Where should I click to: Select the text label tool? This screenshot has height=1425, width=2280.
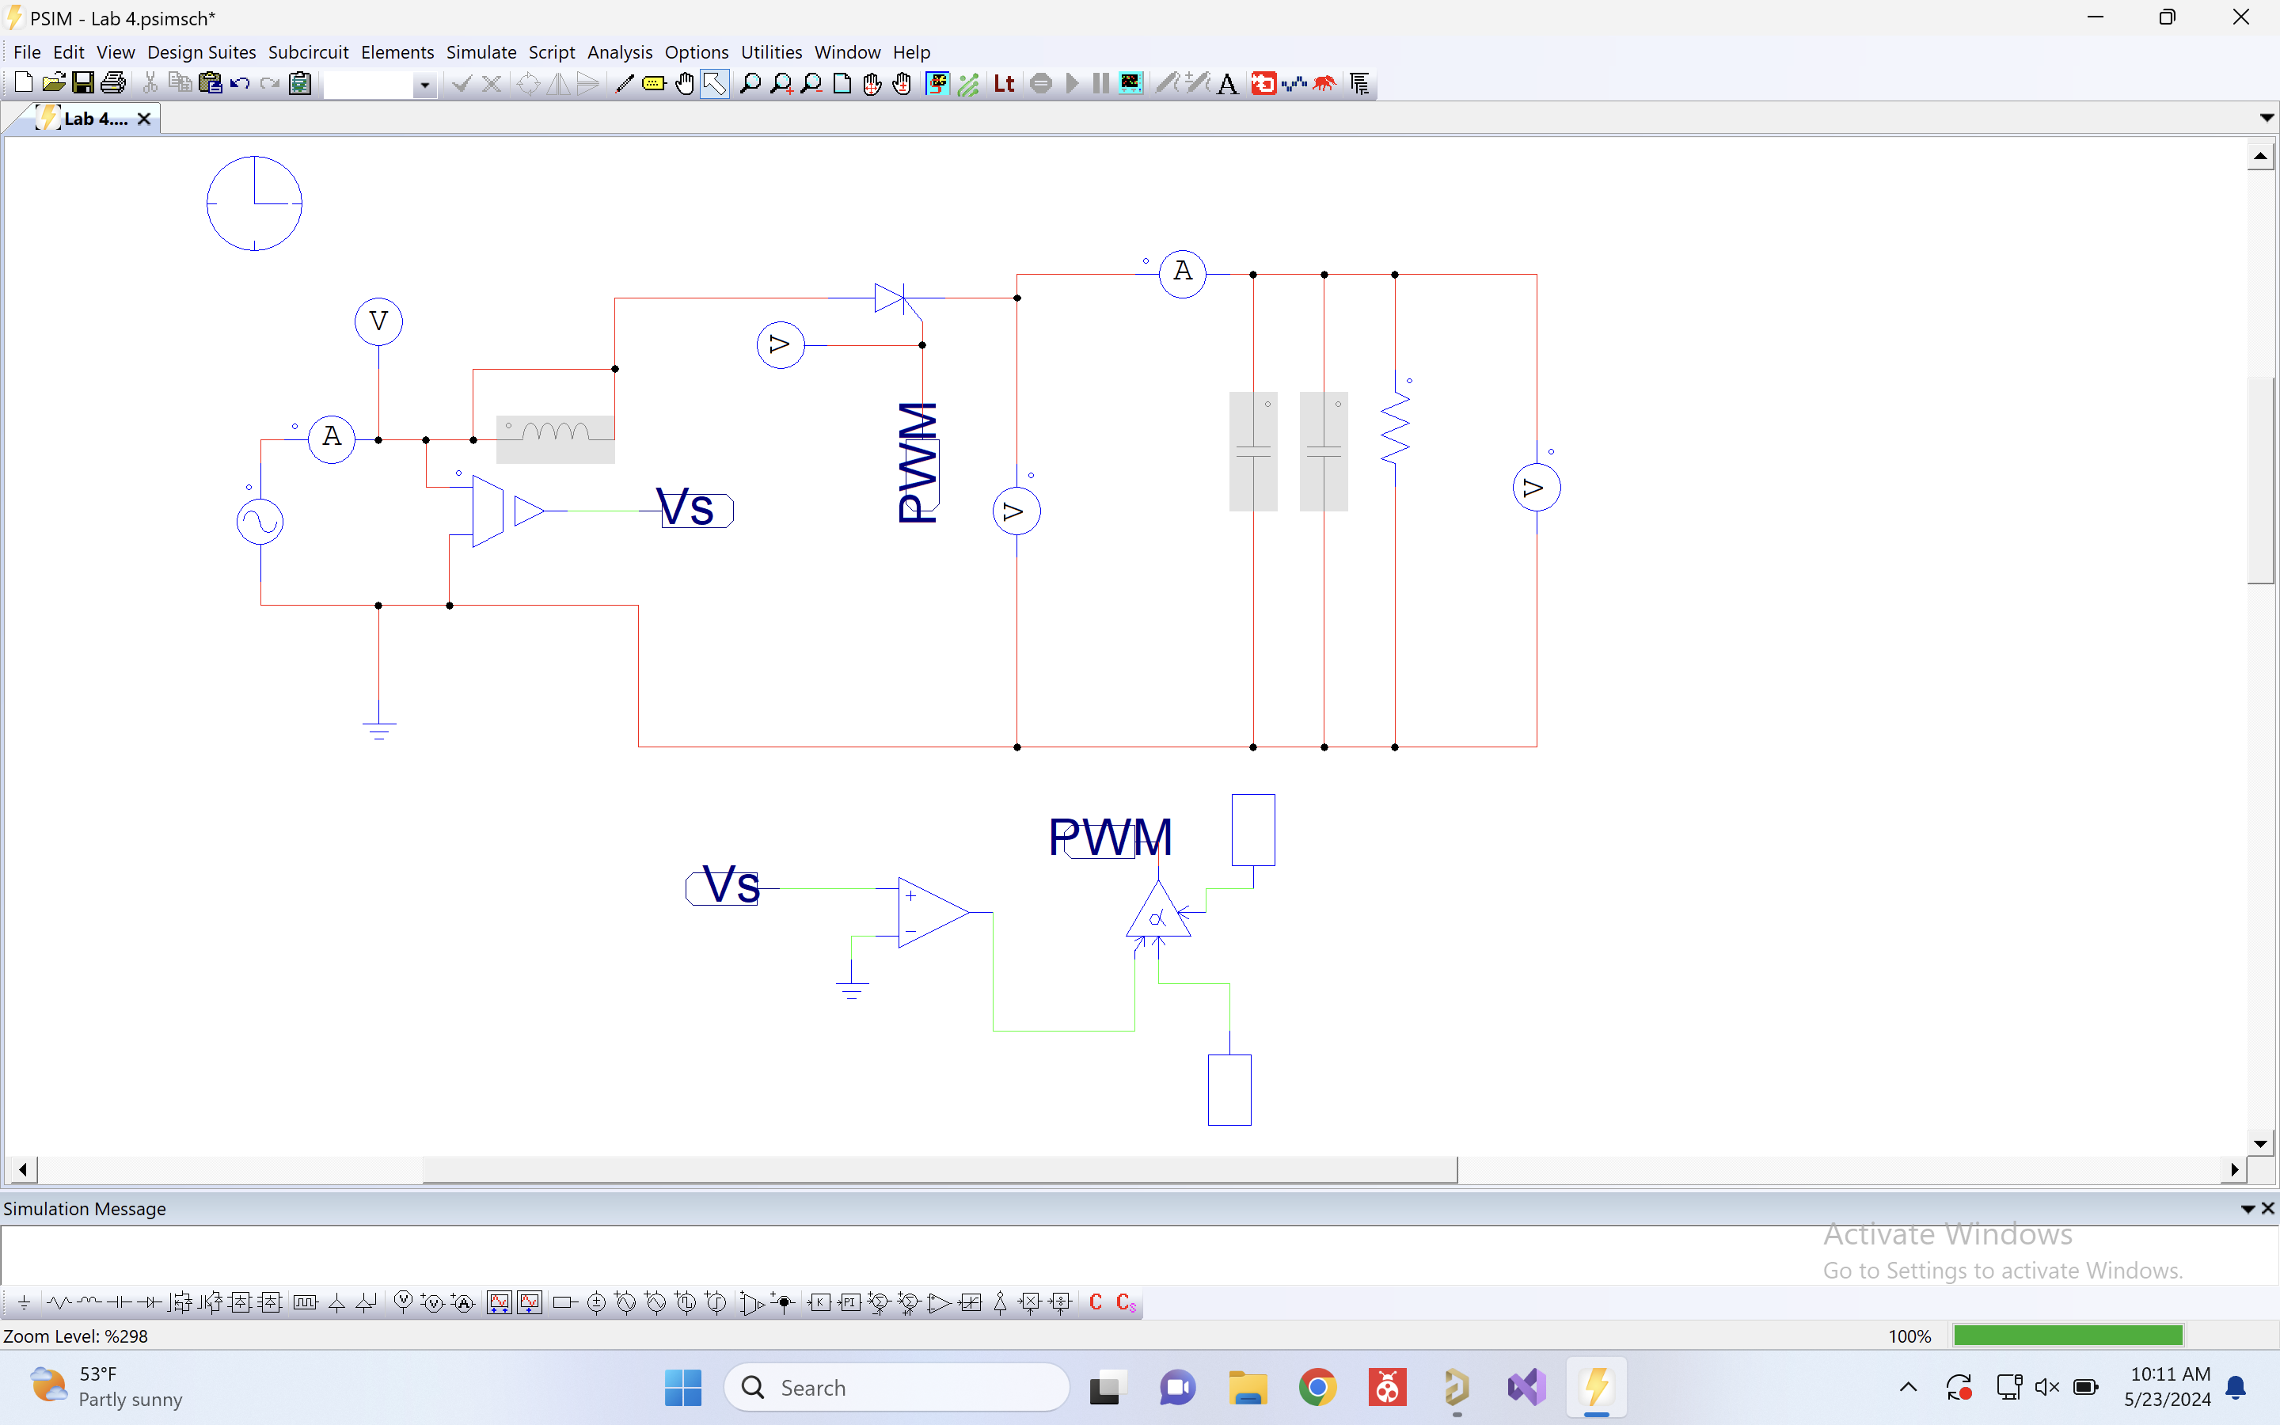[x=1225, y=83]
